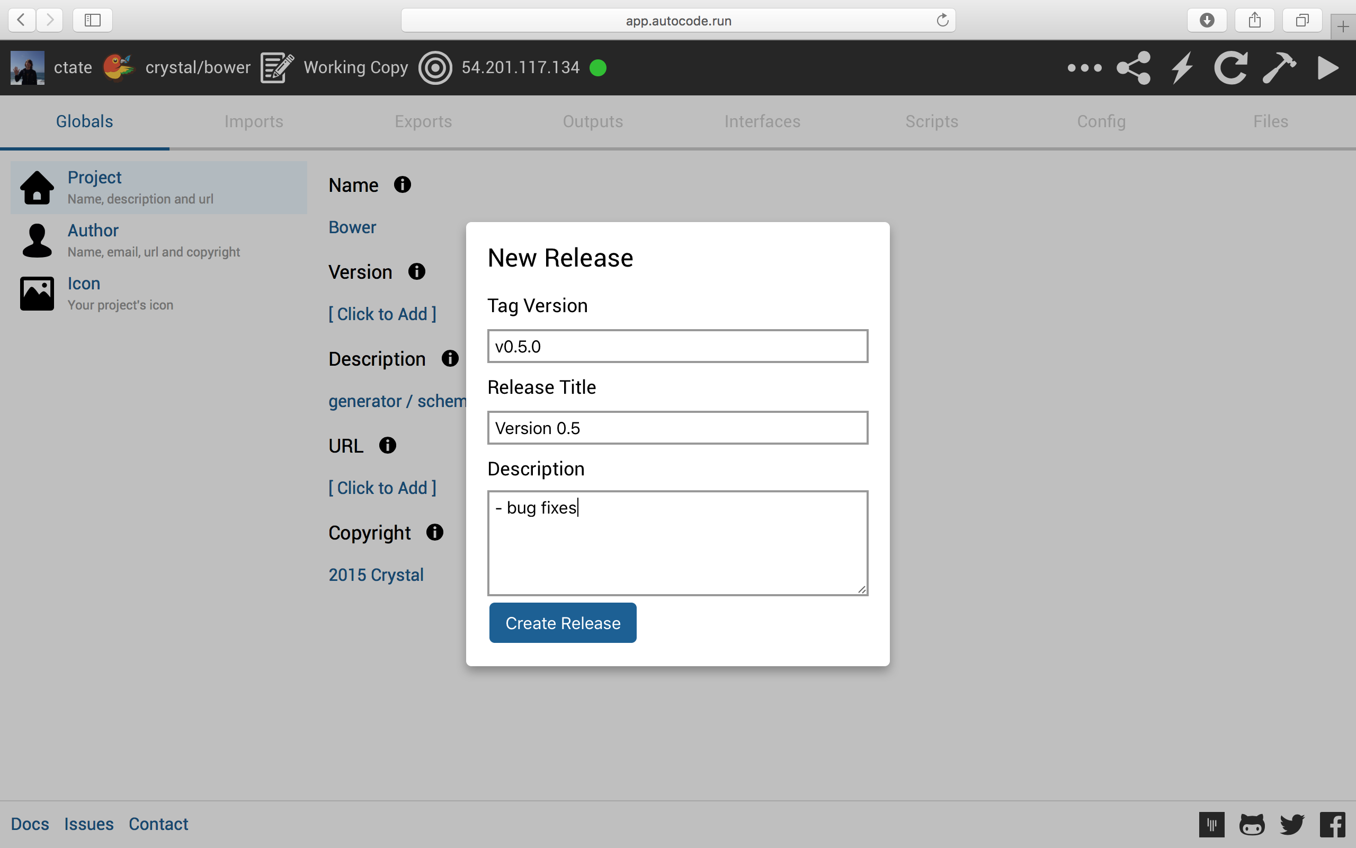
Task: Toggle Safari sidebar button
Action: click(93, 20)
